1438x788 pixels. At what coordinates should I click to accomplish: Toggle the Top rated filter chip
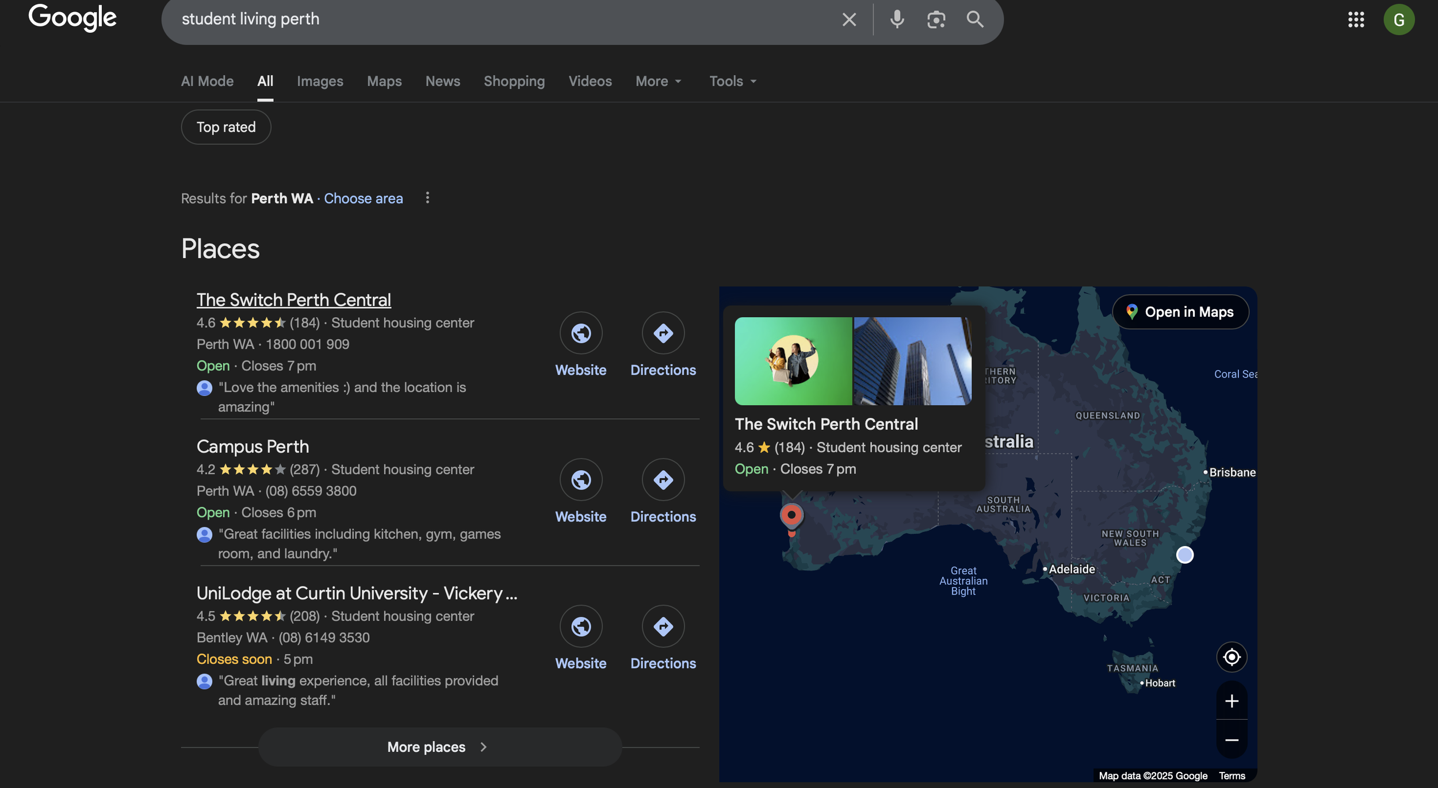coord(226,127)
